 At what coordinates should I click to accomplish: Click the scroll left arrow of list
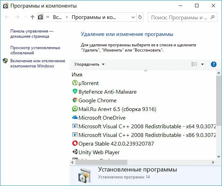click(x=72, y=162)
